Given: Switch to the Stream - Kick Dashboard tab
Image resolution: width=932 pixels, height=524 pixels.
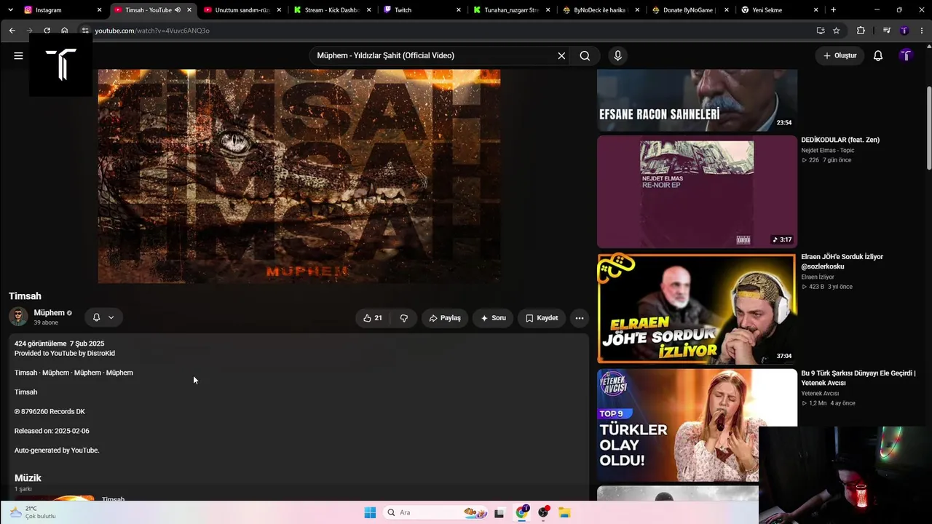Looking at the screenshot, I should [x=331, y=10].
